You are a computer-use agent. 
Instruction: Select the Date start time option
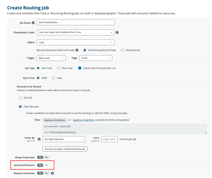pyautogui.click(x=54, y=78)
